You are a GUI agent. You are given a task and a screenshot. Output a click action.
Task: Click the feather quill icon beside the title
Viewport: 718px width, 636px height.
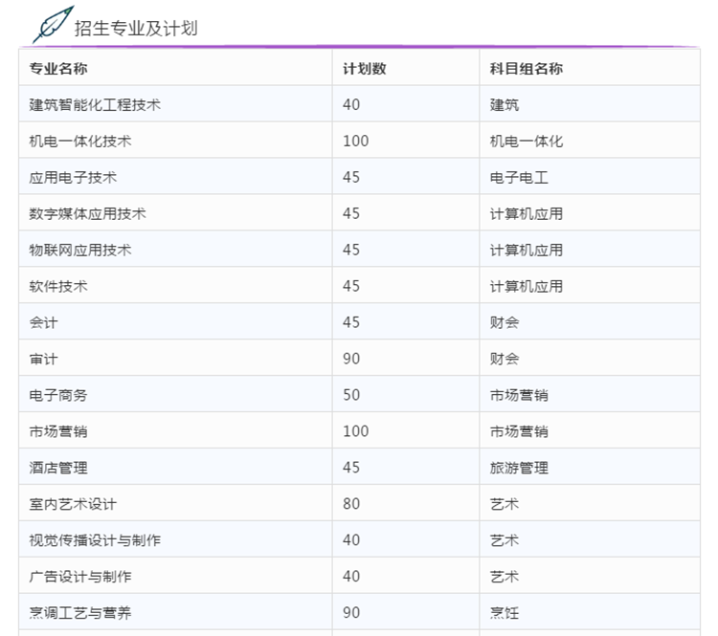(x=52, y=25)
